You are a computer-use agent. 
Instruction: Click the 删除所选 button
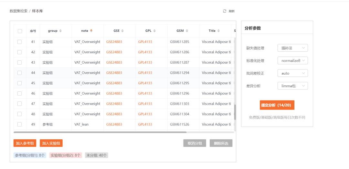coord(221,143)
